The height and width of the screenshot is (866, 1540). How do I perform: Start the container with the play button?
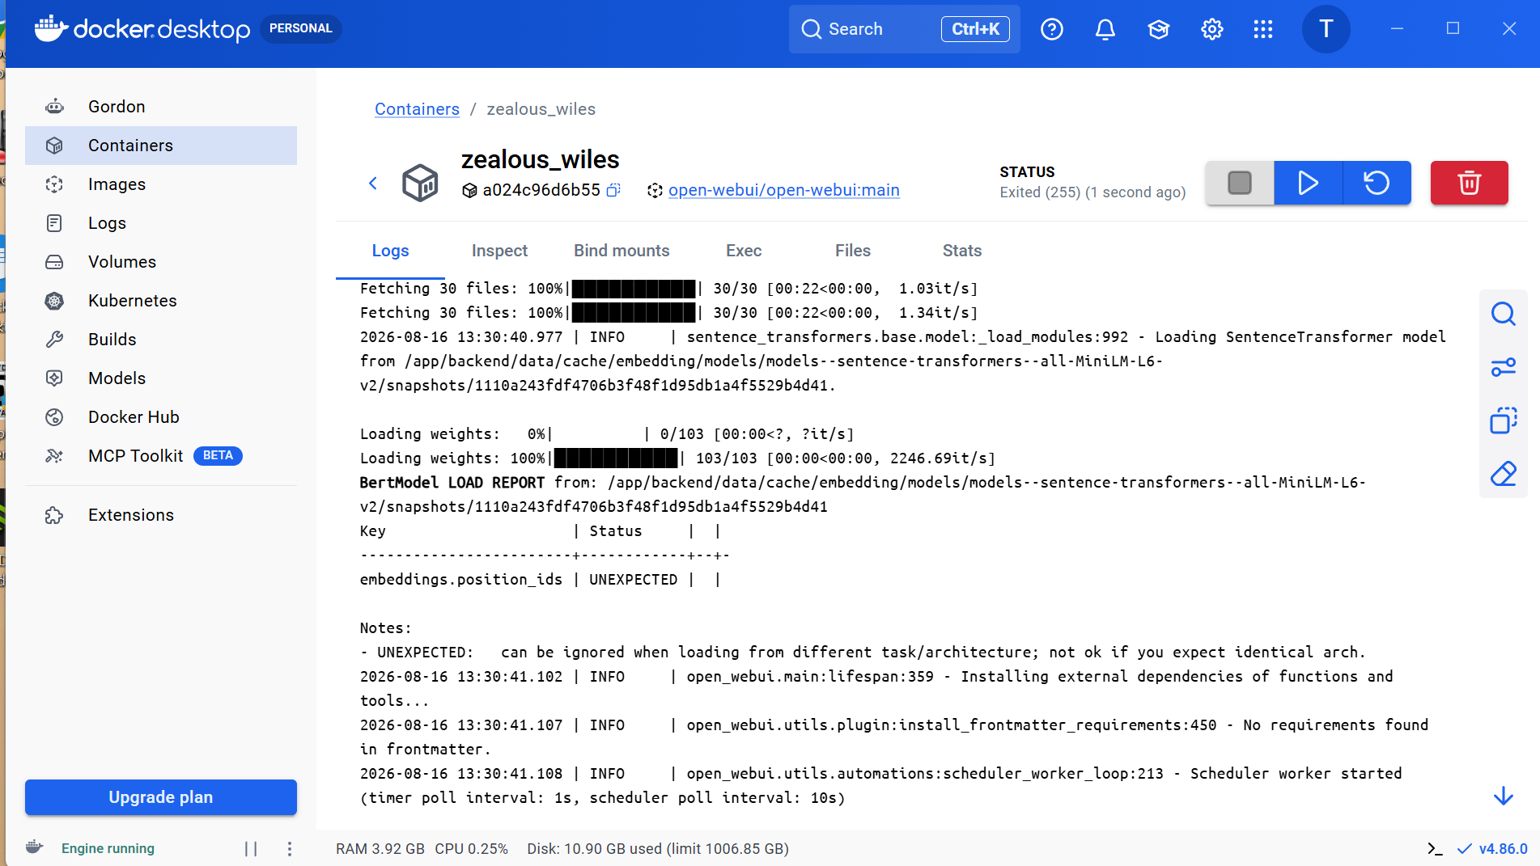coord(1309,183)
